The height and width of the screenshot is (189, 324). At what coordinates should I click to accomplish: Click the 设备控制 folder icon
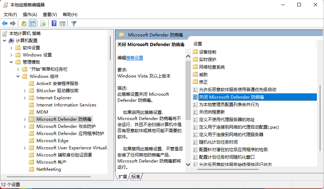(195, 52)
